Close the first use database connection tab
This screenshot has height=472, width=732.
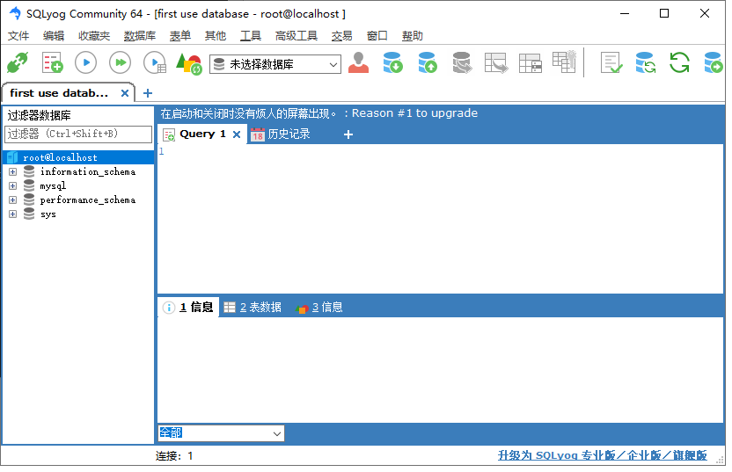pyautogui.click(x=125, y=93)
